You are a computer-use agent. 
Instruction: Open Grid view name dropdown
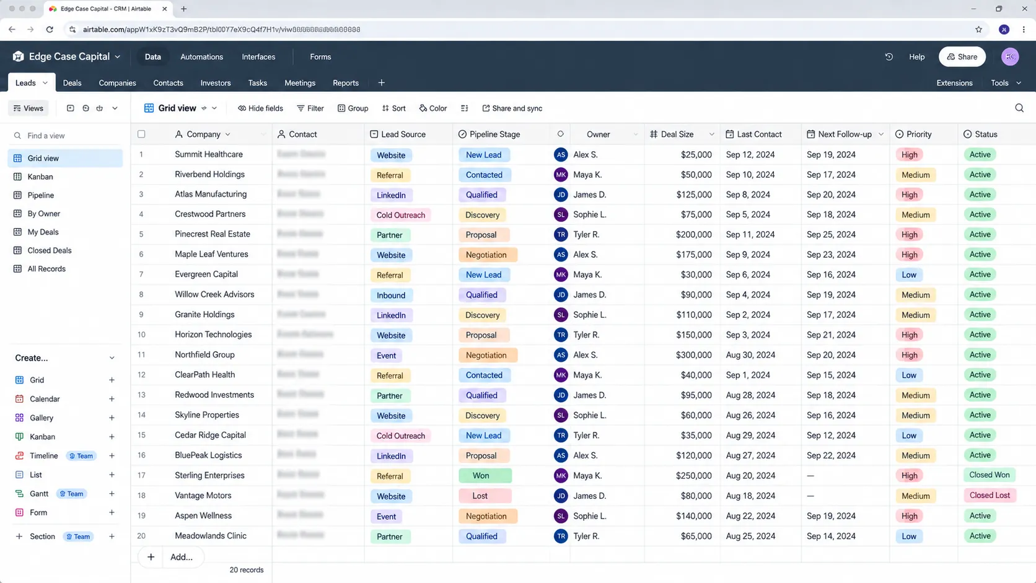214,108
